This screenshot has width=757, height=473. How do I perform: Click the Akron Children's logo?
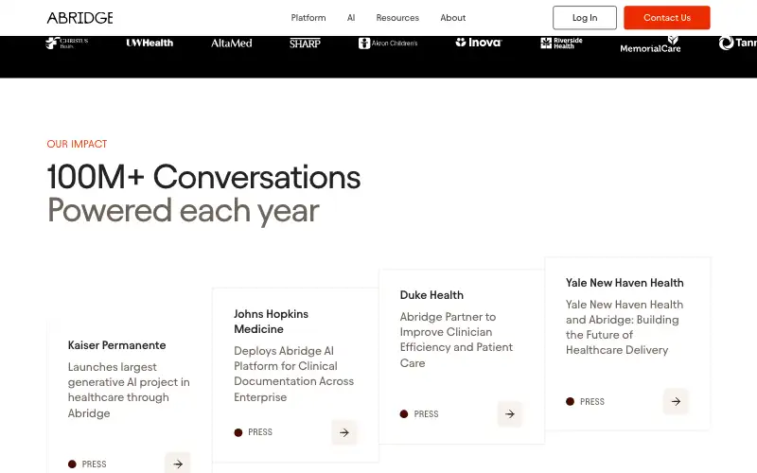tap(388, 43)
